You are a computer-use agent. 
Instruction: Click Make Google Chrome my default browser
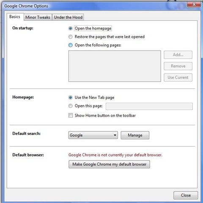coord(109,164)
